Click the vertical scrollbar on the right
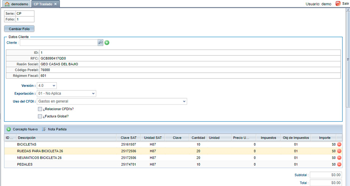 point(348,59)
